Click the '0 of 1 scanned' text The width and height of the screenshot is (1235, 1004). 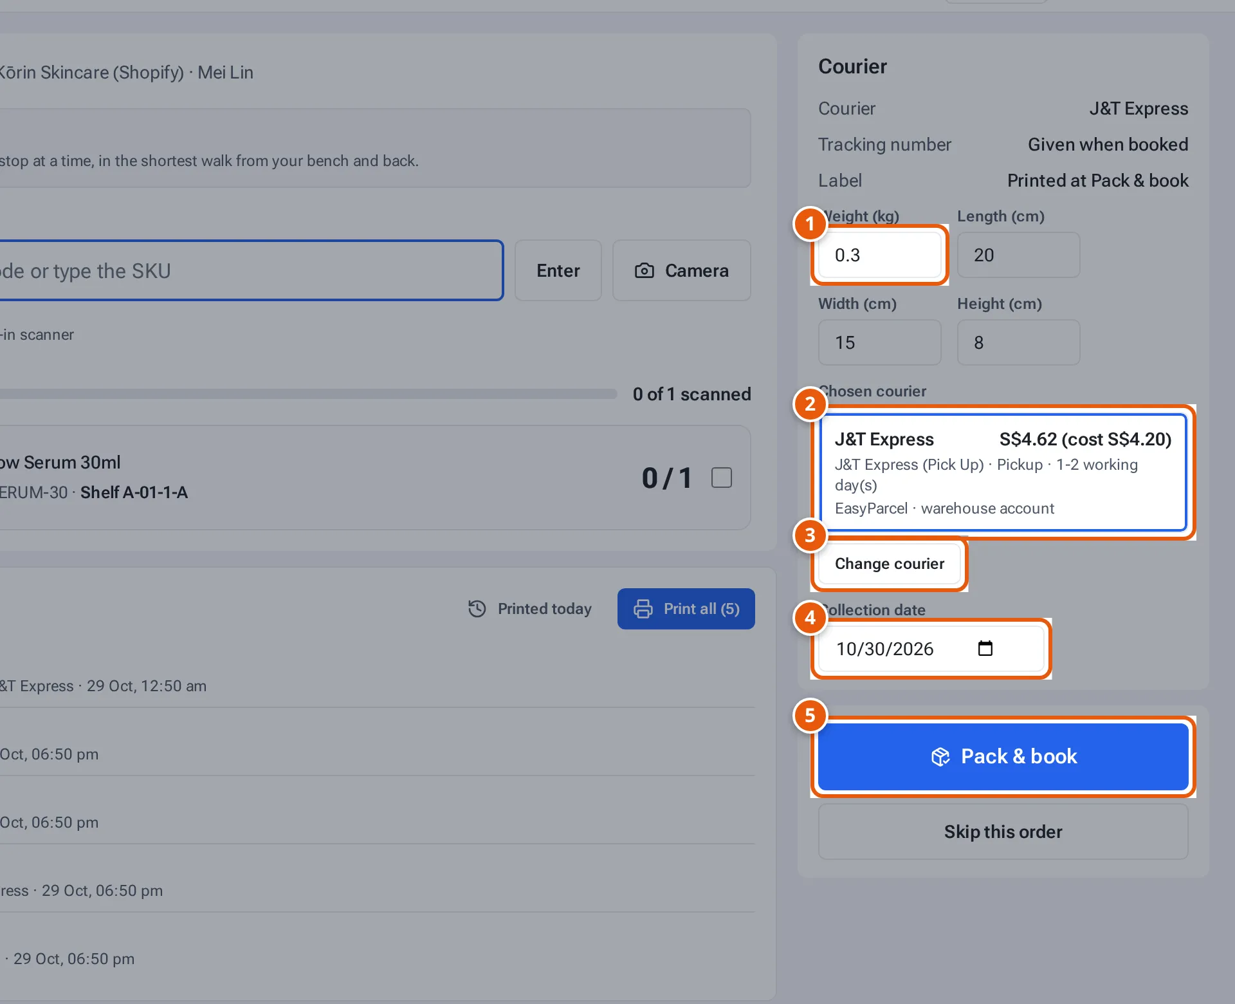691,394
